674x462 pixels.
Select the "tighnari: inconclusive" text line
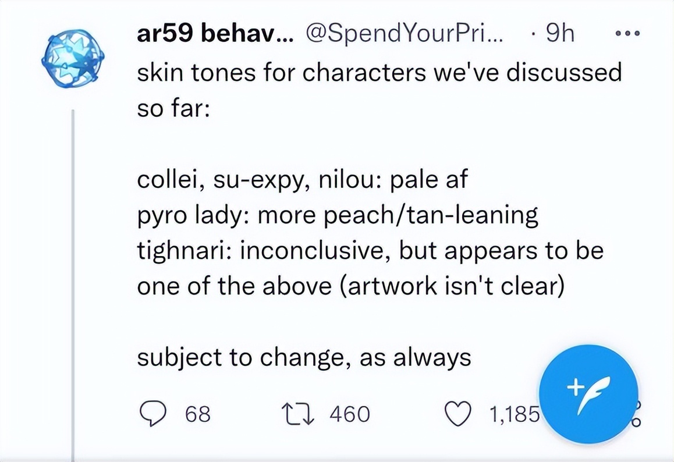coord(370,251)
